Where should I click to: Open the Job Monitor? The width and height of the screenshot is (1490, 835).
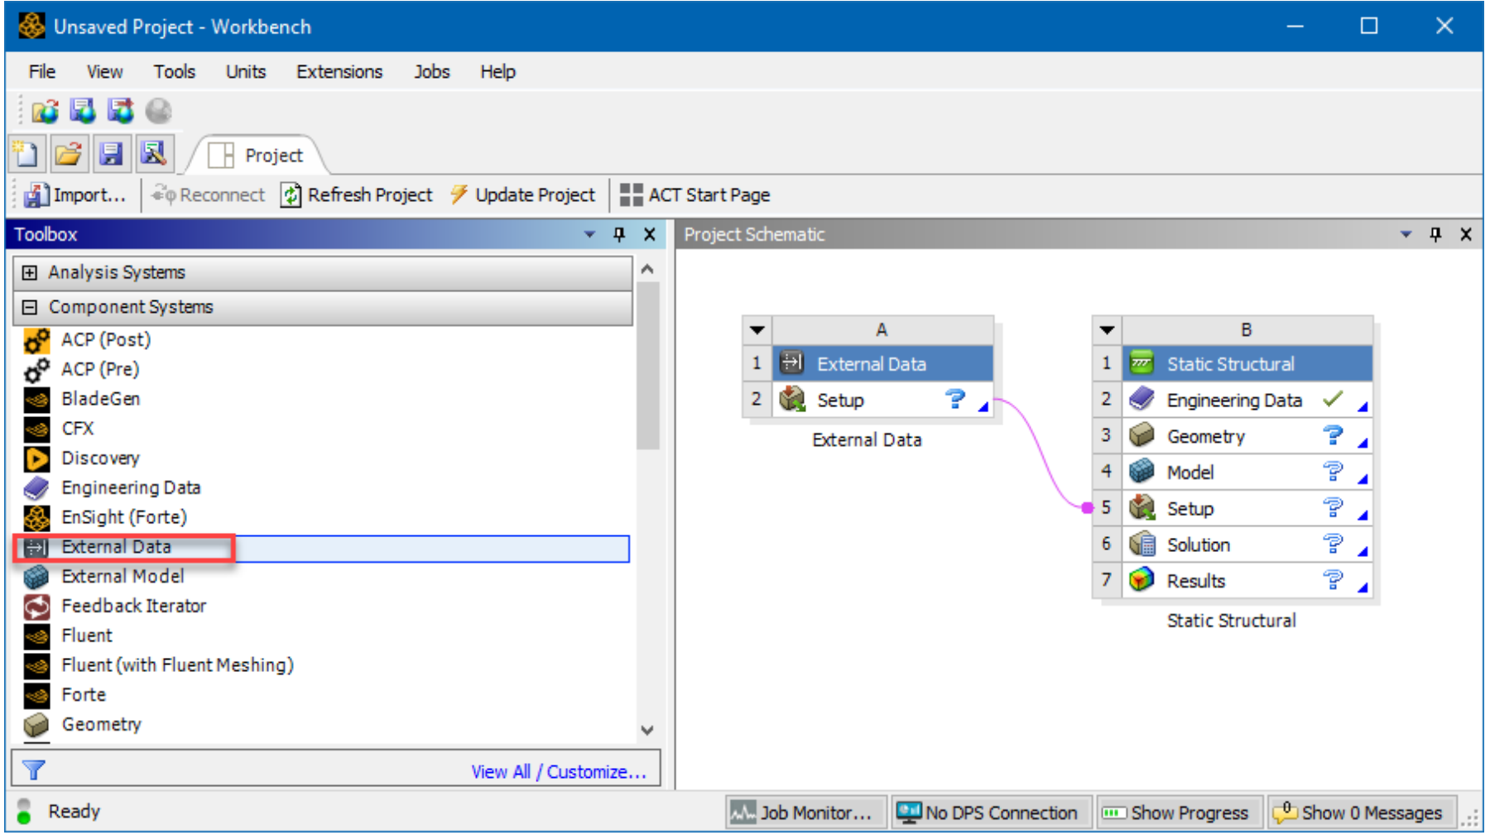coord(805,813)
